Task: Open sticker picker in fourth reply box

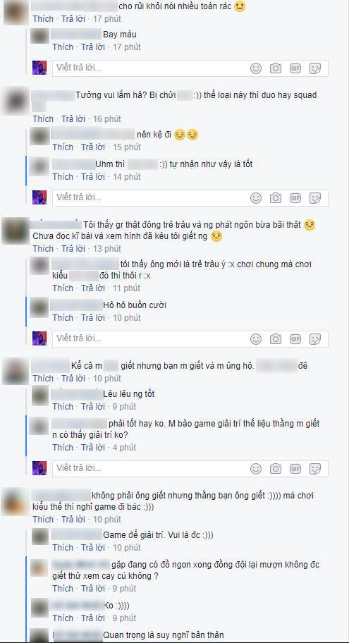Action: [x=315, y=469]
